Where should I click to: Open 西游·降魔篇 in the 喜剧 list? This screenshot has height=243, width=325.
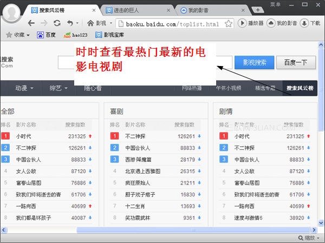138,160
